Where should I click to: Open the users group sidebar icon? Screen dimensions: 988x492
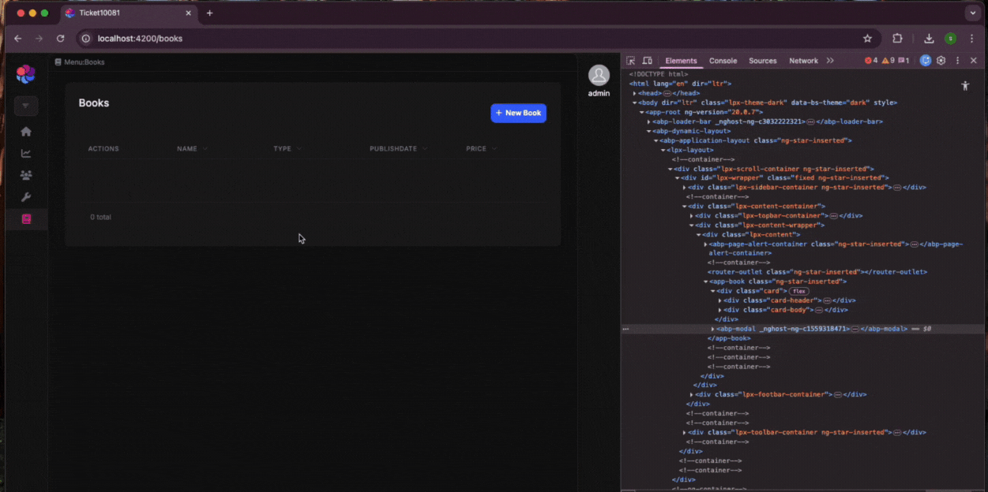[x=26, y=175]
